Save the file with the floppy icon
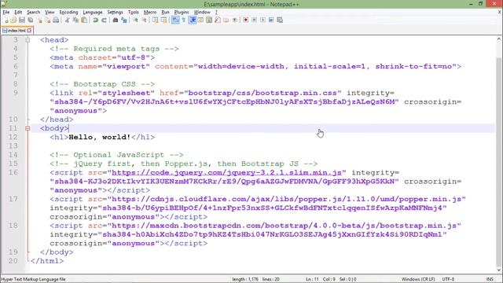The width and height of the screenshot is (503, 283). (x=22, y=20)
